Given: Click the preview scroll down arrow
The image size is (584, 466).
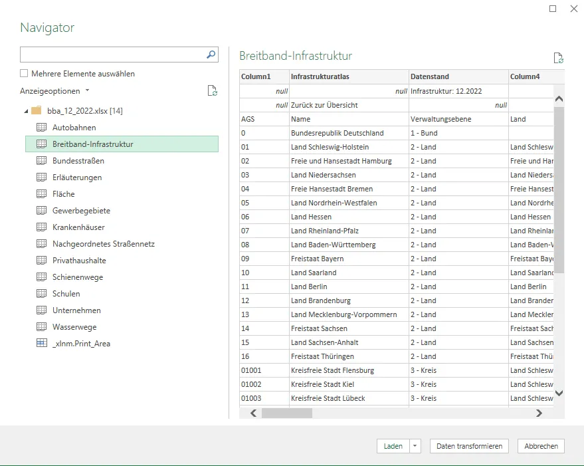Looking at the screenshot, I should click(x=559, y=393).
